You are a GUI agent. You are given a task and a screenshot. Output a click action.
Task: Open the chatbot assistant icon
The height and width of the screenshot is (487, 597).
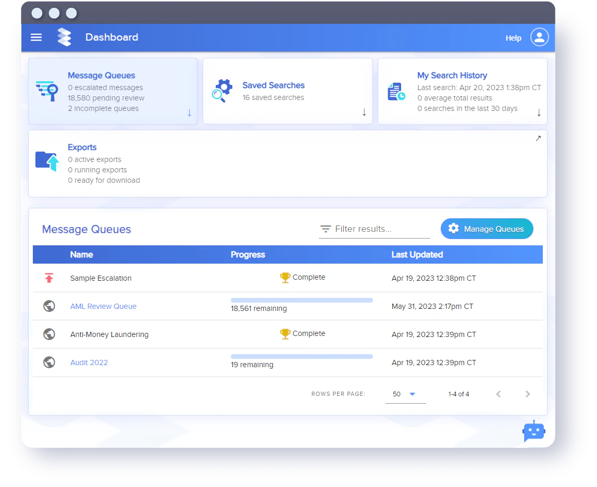click(x=534, y=431)
